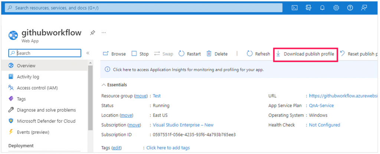Click the 'Click here to add tags' link

[168, 148]
